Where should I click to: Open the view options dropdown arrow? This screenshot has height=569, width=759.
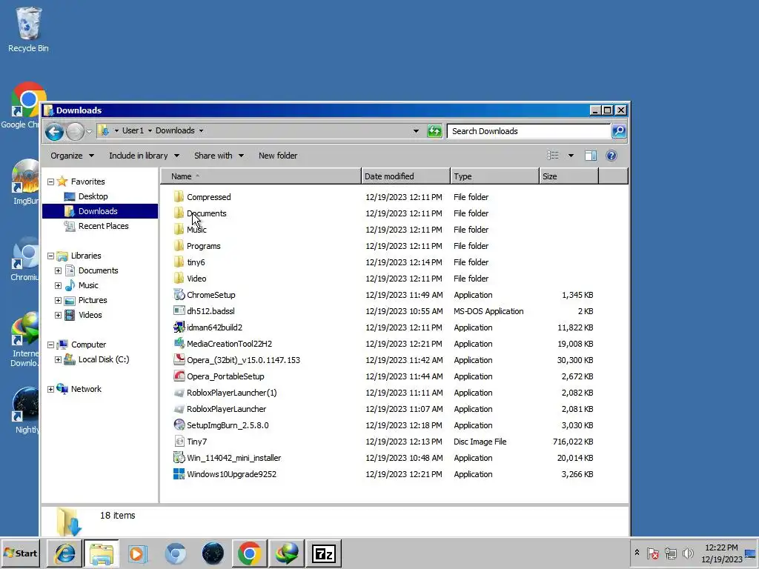click(571, 156)
